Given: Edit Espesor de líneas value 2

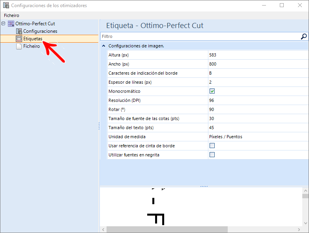Looking at the screenshot, I should [x=258, y=82].
